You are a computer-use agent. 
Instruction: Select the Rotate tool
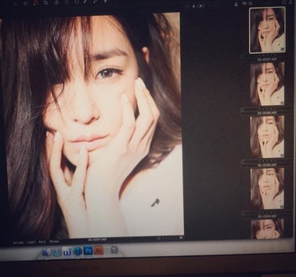click(56, 2)
